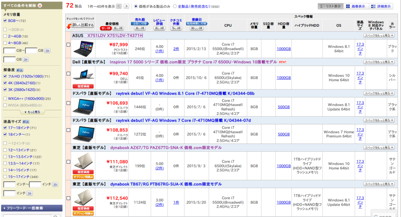Open raytrek debut K/04344-08b product link

[185, 93]
